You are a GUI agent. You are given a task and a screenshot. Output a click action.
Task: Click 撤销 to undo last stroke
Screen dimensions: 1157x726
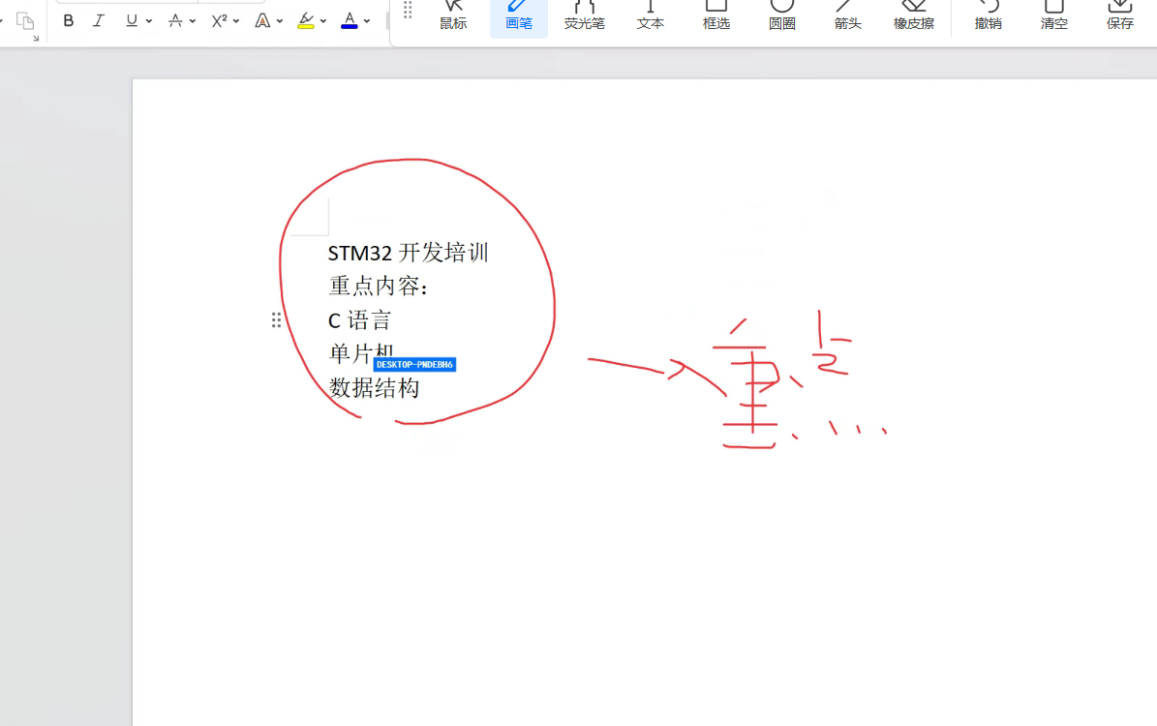[x=988, y=16]
